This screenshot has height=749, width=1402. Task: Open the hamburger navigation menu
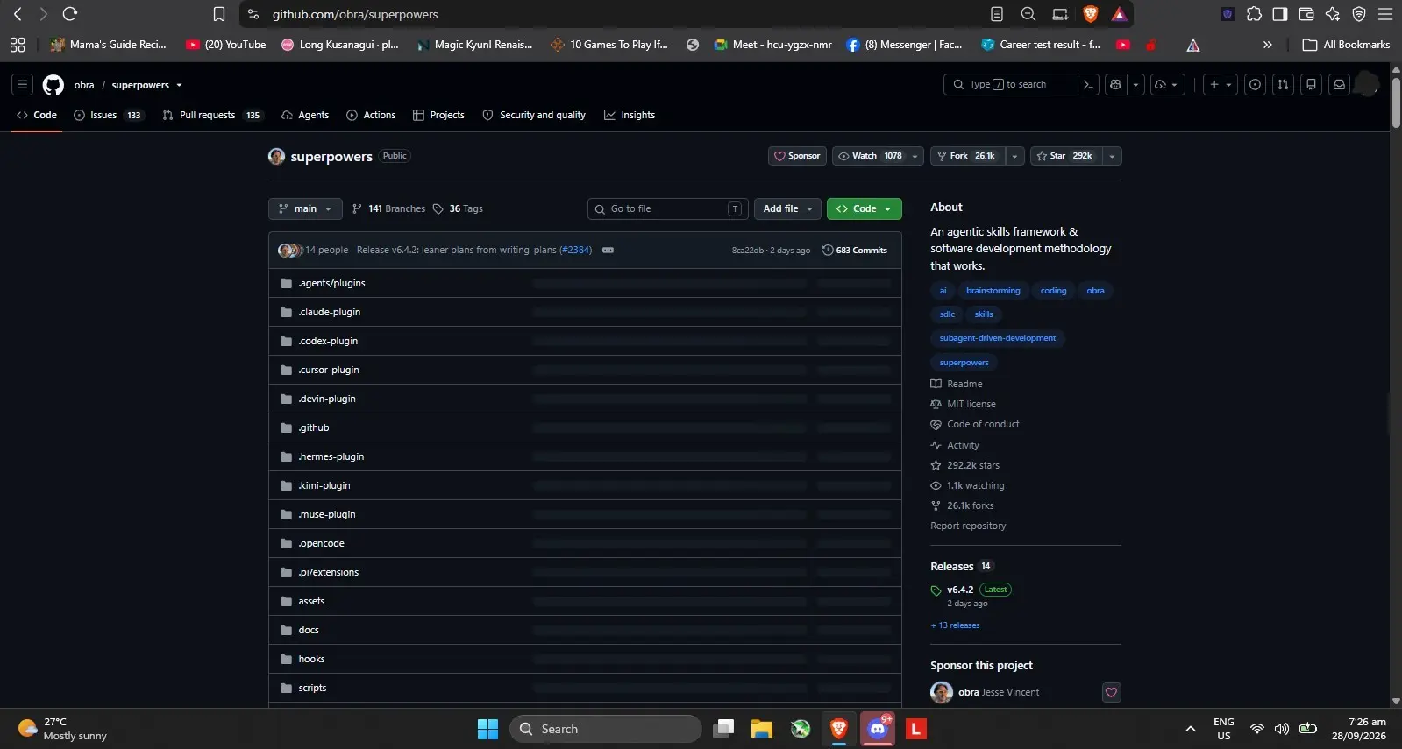coord(22,85)
